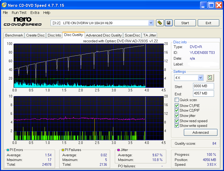The height and width of the screenshot is (171, 224).
Task: Open the Run Test menu
Action: pyautogui.click(x=19, y=13)
